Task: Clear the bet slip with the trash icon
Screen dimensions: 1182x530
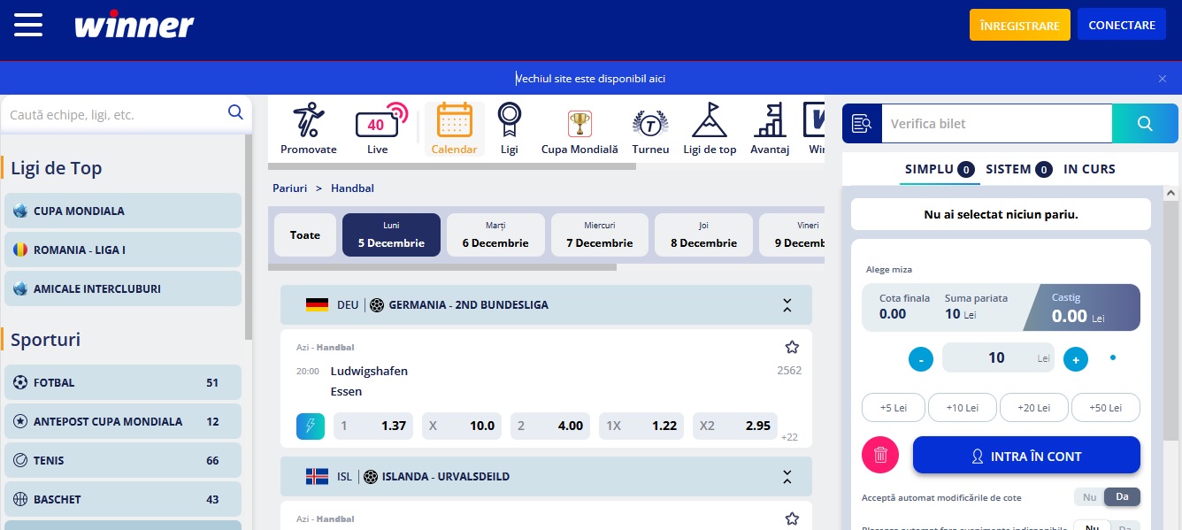Action: 880,455
